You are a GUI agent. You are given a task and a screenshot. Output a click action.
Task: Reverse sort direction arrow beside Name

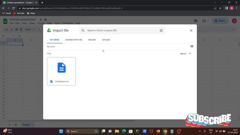[190, 54]
